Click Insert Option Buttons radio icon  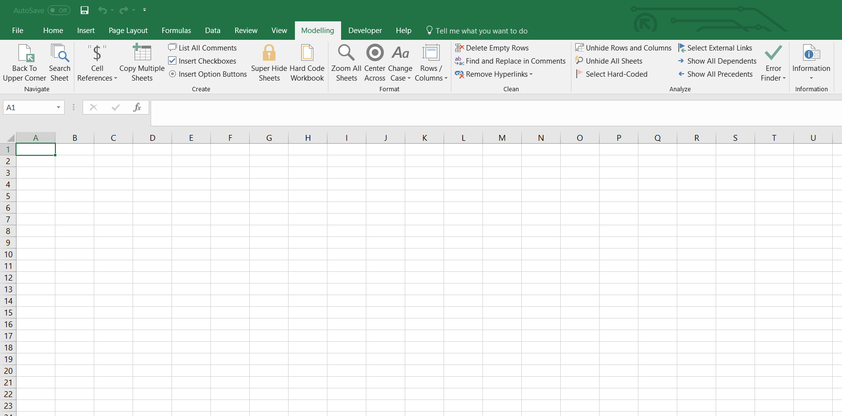click(172, 74)
